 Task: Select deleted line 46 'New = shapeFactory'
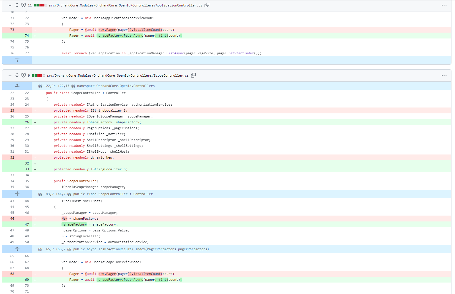pyautogui.click(x=80, y=219)
